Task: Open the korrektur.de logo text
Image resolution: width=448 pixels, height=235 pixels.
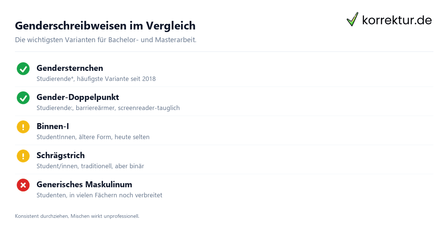Action: tap(397, 20)
